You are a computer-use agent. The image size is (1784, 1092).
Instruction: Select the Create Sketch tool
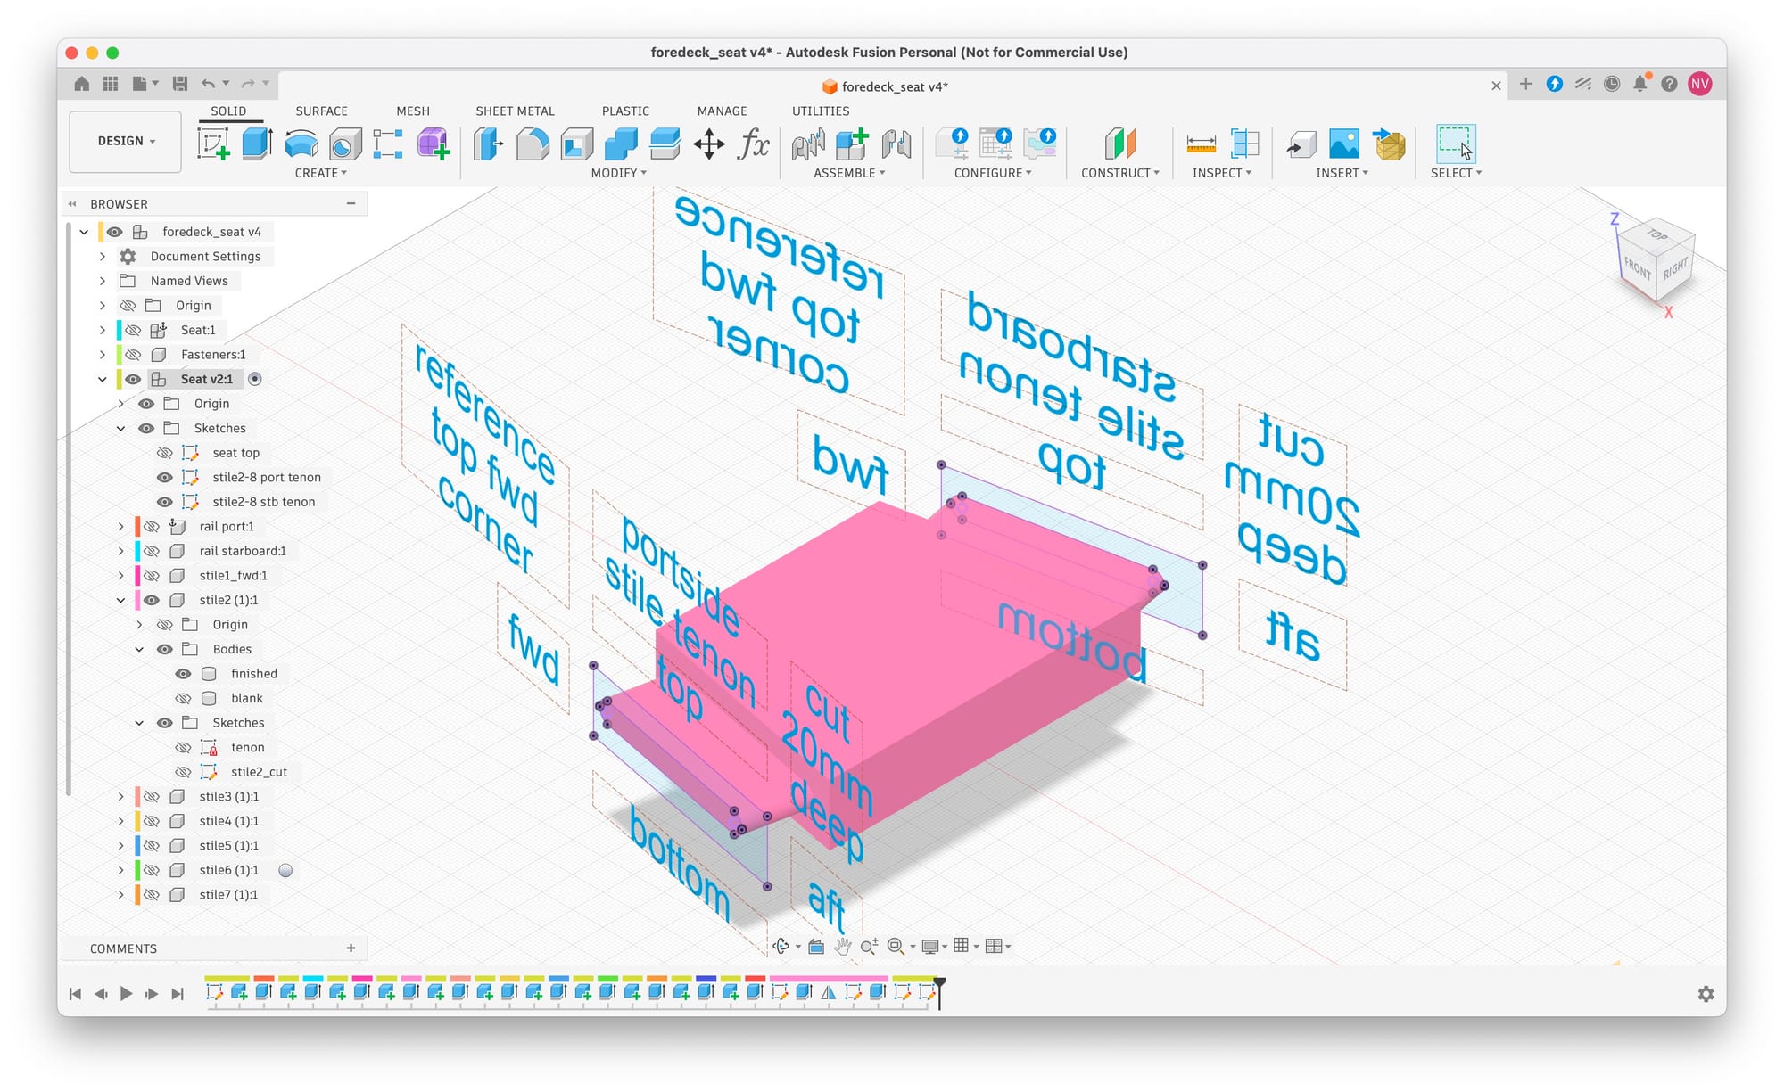(x=213, y=144)
